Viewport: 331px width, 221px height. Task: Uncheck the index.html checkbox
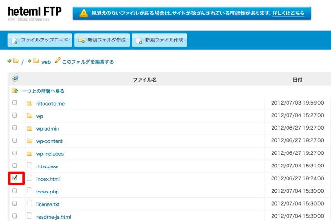(14, 178)
